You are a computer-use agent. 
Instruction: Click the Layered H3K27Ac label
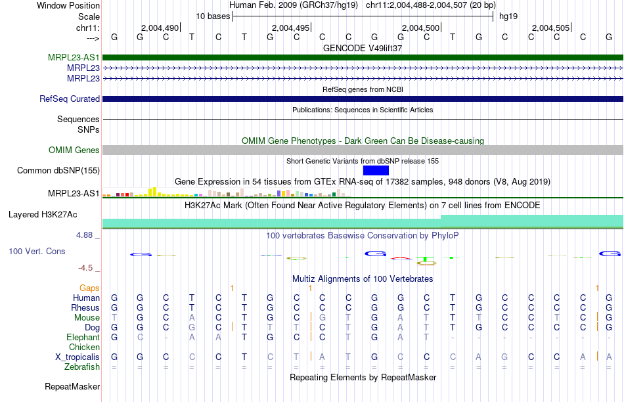[x=43, y=215]
